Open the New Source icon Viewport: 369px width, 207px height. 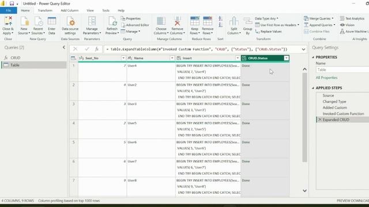pos(24,21)
